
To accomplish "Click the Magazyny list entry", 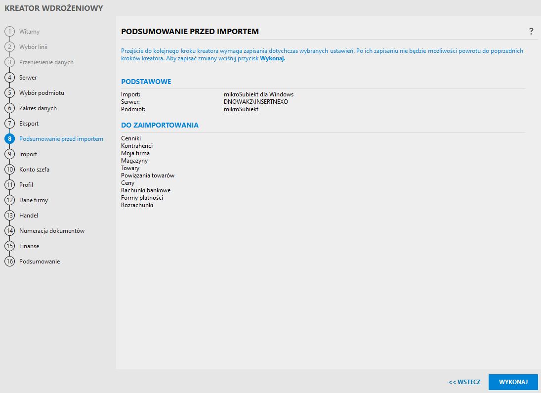I will (x=134, y=161).
